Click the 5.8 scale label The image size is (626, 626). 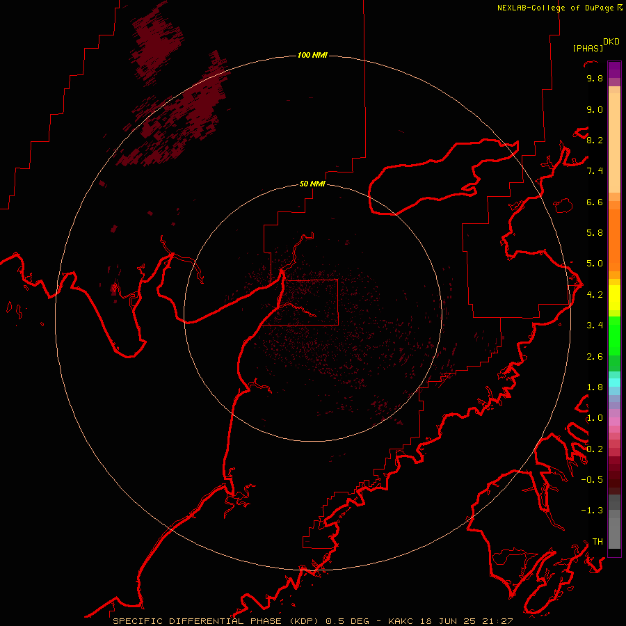pyautogui.click(x=595, y=232)
